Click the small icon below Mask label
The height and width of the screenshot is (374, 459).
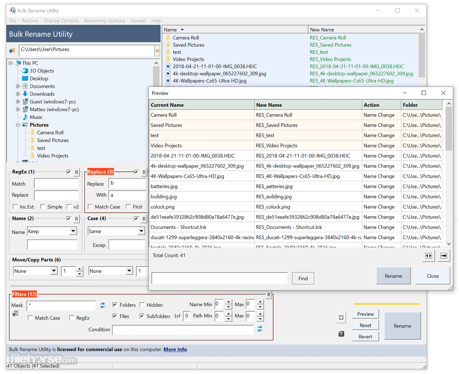coord(15,314)
